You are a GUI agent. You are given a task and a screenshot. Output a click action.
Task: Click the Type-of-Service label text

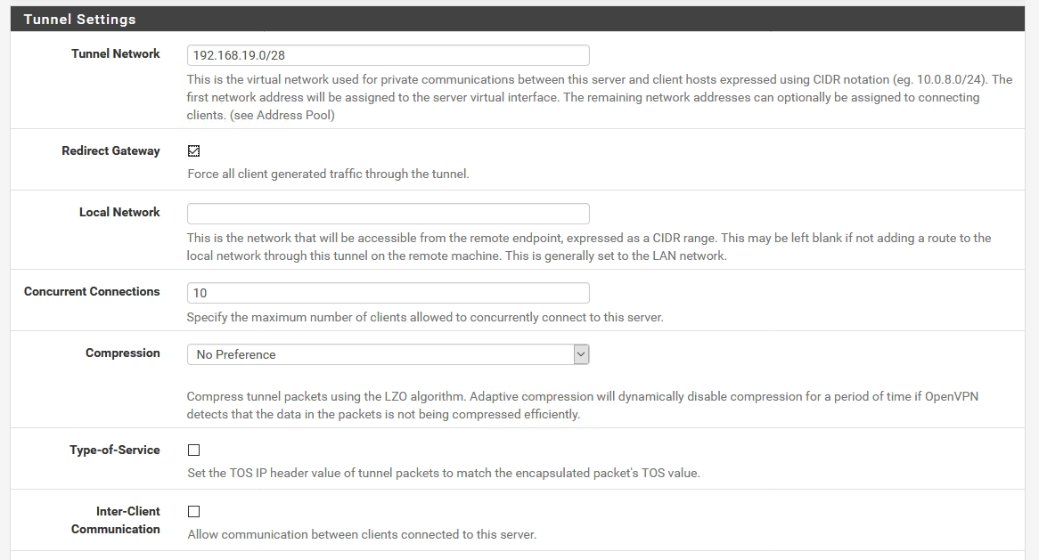(115, 450)
